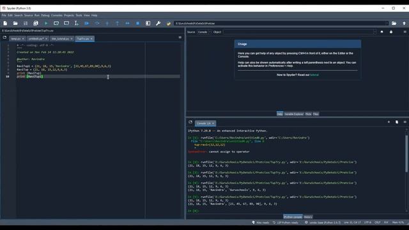
Task: Click the Object input field
Action: pos(298,32)
